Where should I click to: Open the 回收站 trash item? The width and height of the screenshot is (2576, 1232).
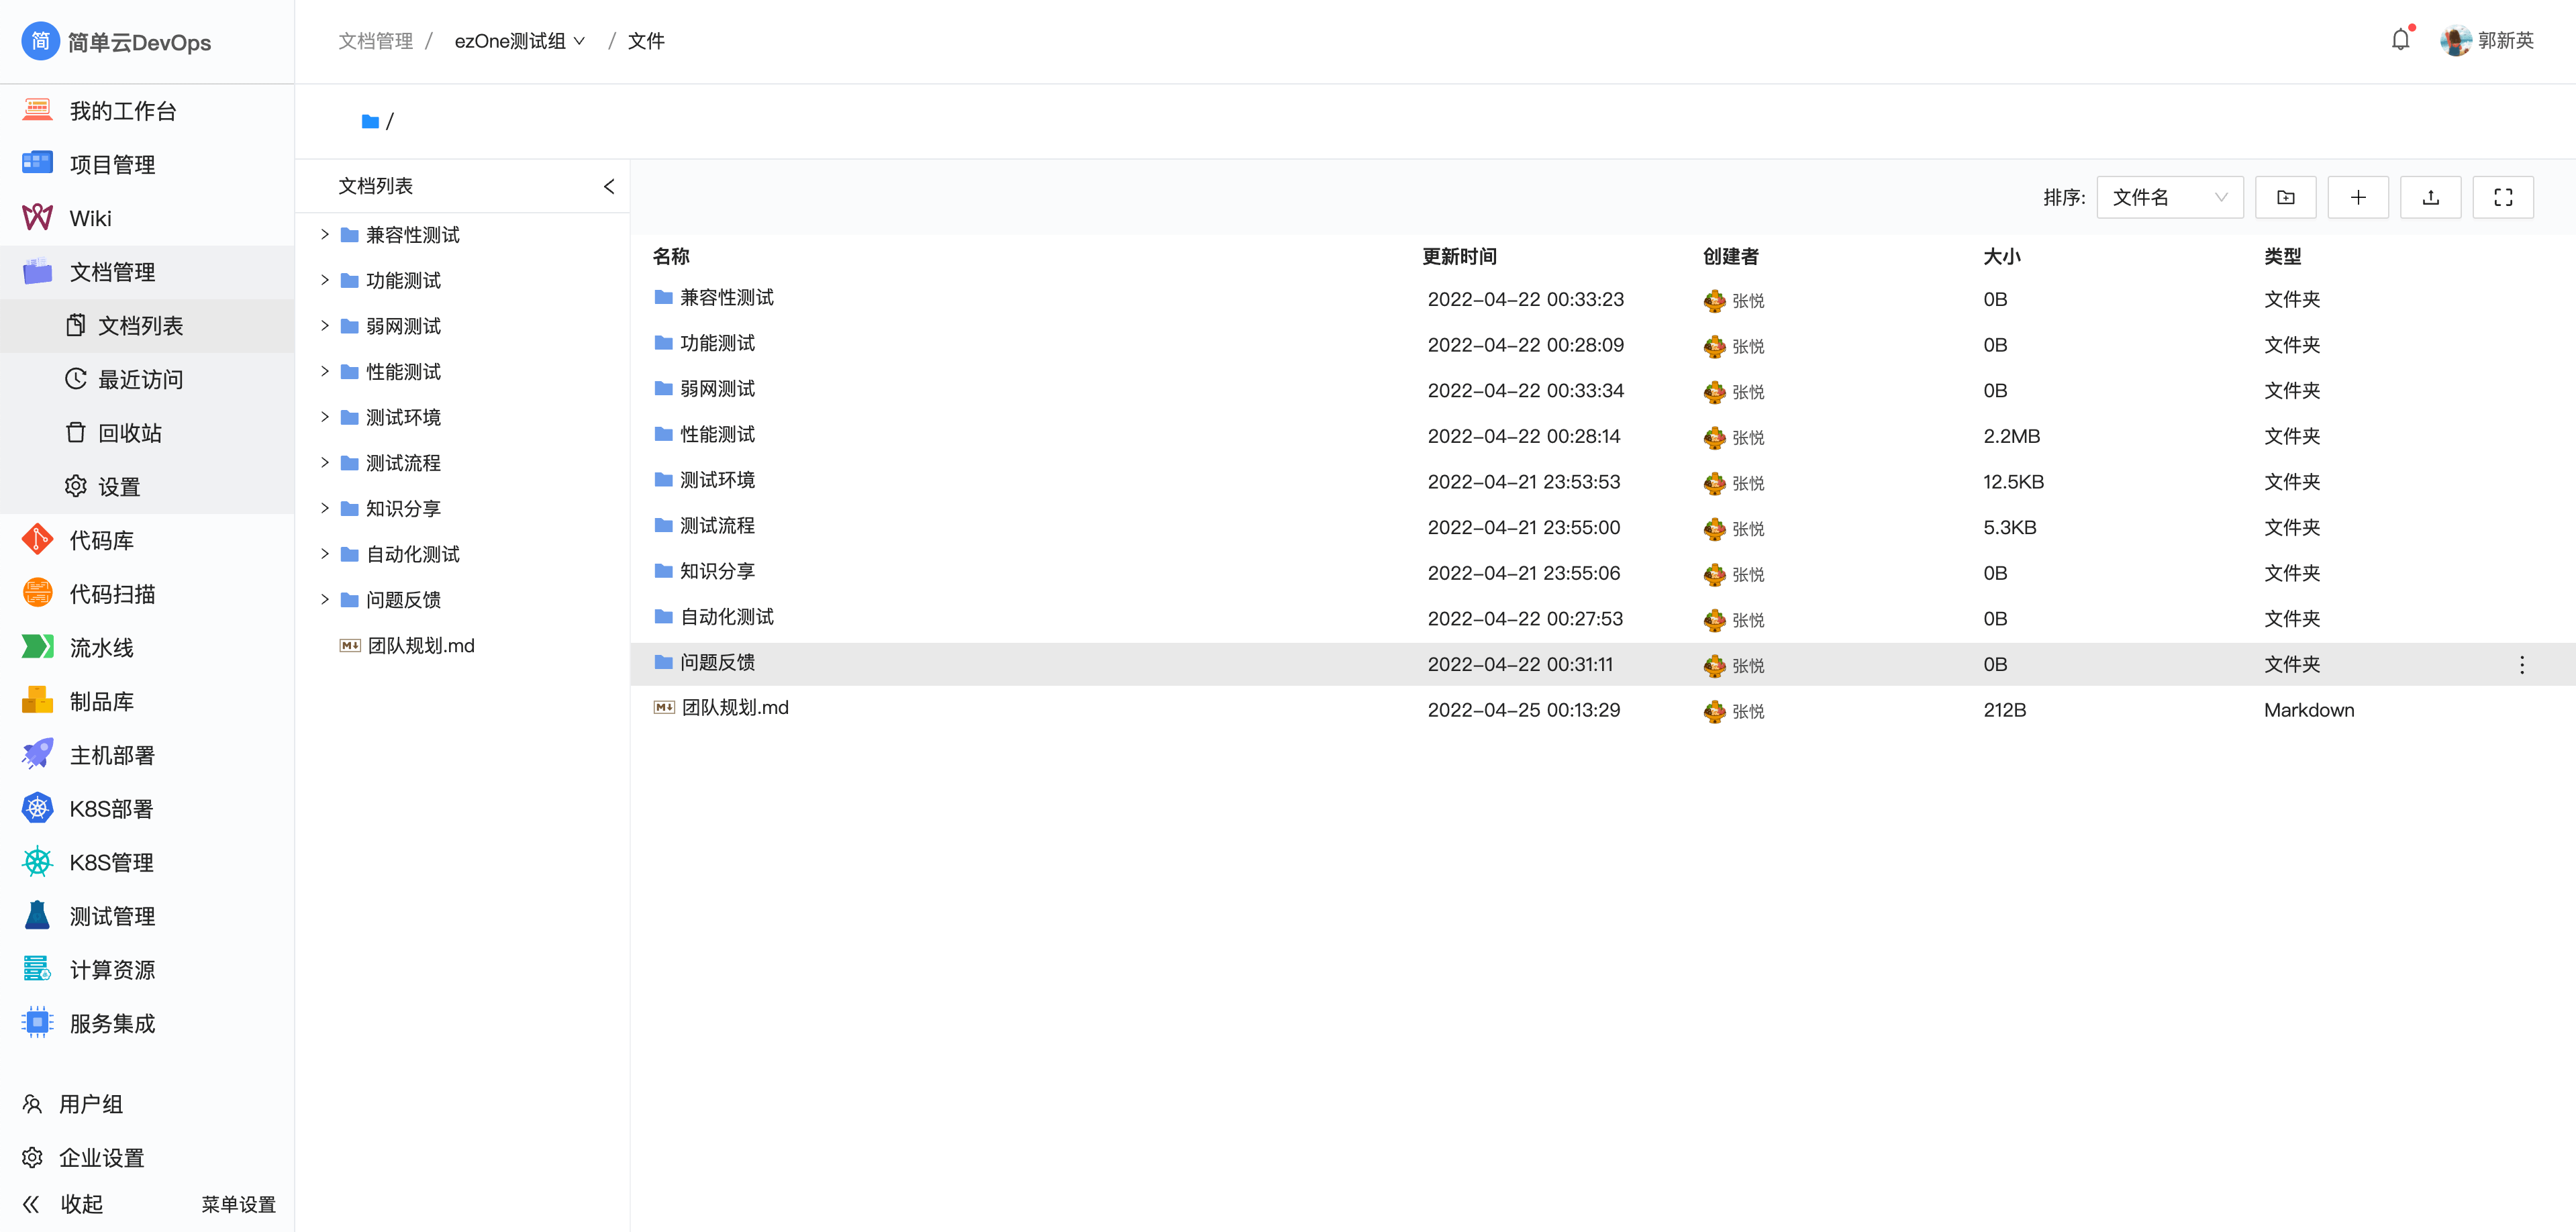tap(129, 433)
